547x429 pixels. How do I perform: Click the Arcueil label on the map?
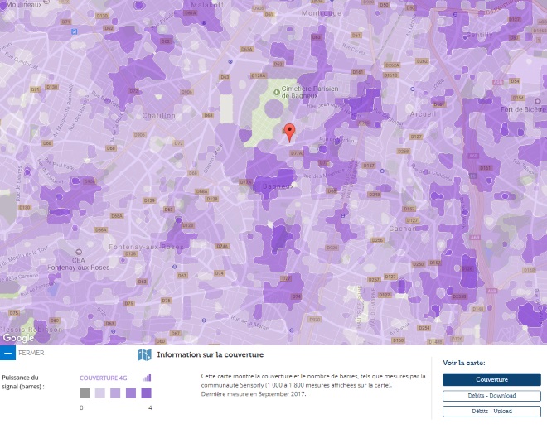(x=424, y=114)
